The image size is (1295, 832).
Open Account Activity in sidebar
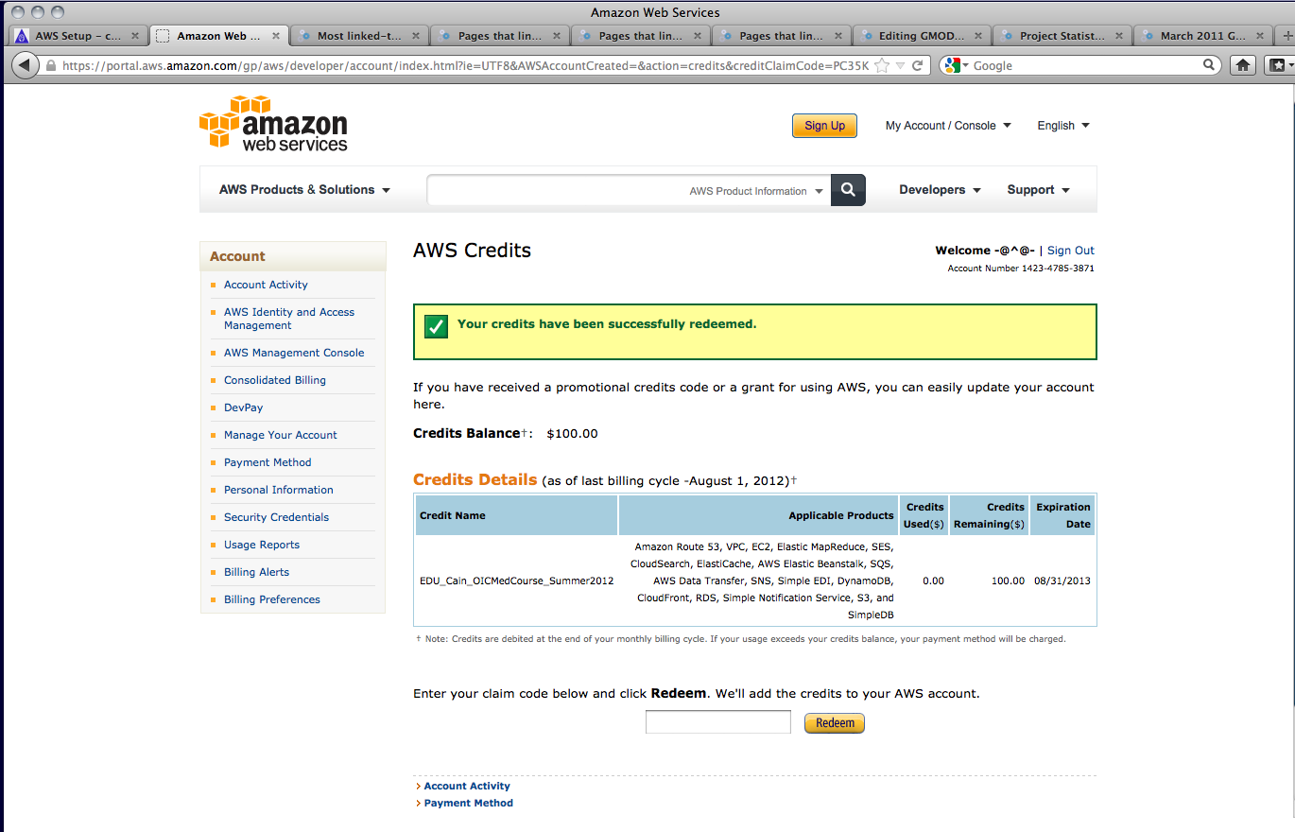coord(266,285)
